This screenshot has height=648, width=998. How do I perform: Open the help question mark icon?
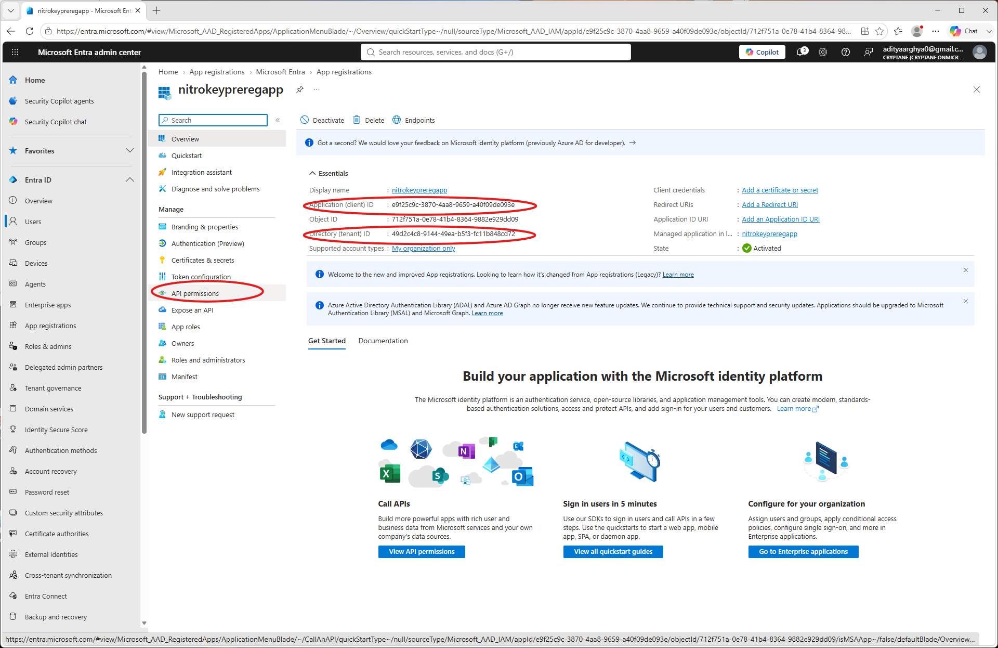click(846, 52)
